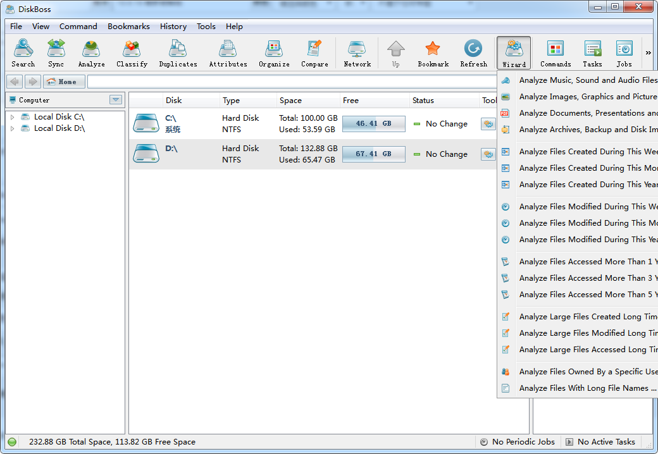
Task: Select Analyze Archives, Backup and Disk entry
Action: point(578,130)
